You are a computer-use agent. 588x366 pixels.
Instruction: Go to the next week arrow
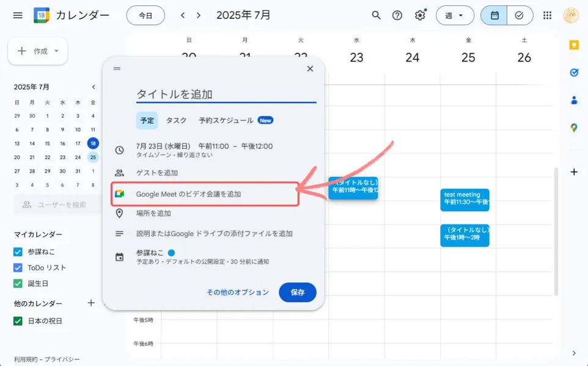[x=199, y=15]
